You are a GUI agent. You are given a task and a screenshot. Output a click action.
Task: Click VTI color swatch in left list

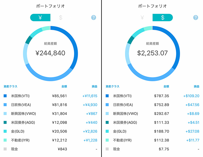tap(5, 96)
